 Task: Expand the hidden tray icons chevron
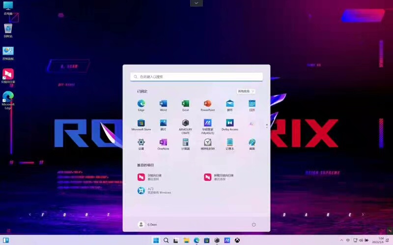coord(341,240)
